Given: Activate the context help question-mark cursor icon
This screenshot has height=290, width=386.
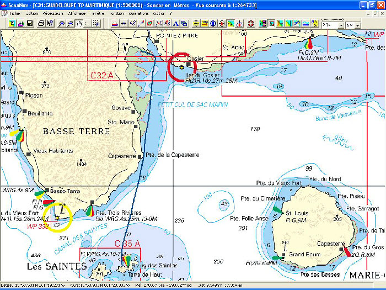Looking at the screenshot, I should [x=50, y=24].
